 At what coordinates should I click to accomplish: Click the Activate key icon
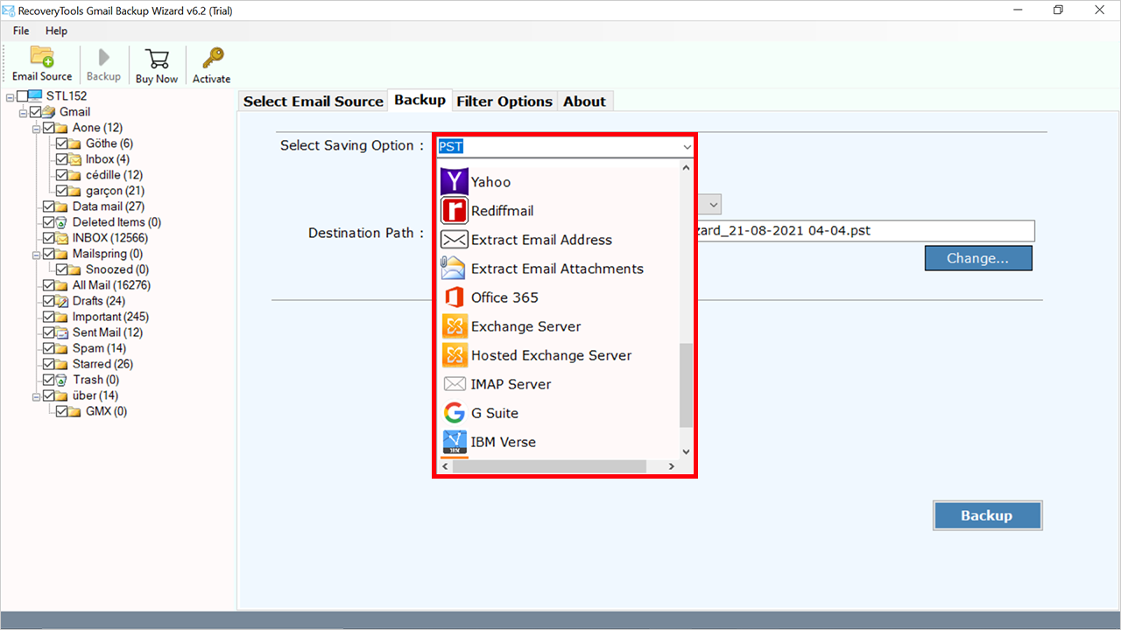pyautogui.click(x=212, y=59)
